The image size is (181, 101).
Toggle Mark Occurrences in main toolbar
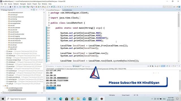tap(54, 7)
